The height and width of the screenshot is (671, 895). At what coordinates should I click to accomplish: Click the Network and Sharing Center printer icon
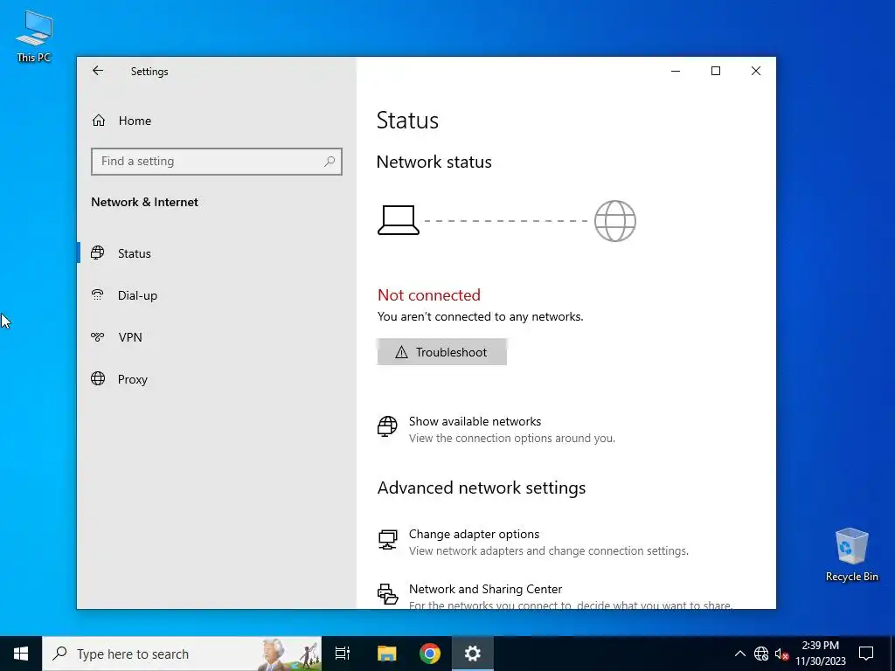(x=387, y=594)
